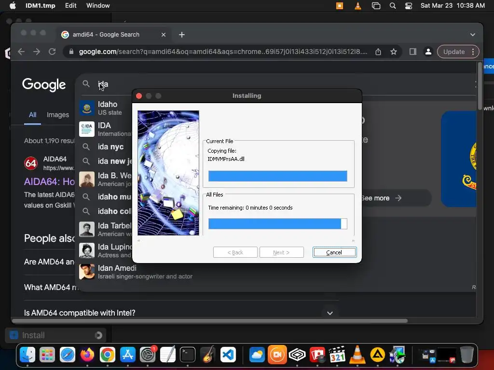Open the Edit menu

tap(70, 5)
